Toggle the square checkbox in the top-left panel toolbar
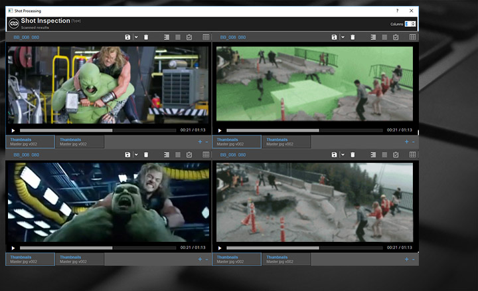 click(178, 37)
